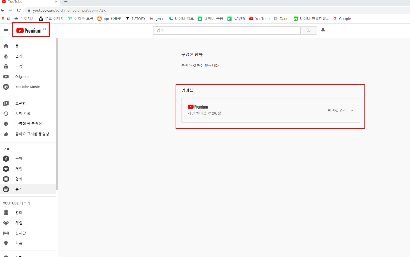Open the 네이버 금융 bookmark
Screen dimensions: 410x257
211,18
